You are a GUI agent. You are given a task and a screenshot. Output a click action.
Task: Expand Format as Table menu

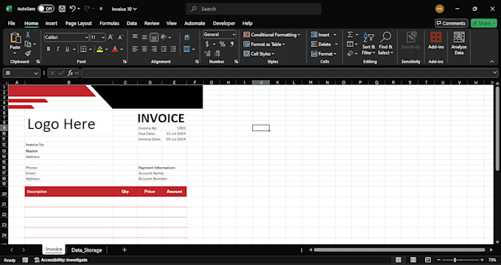click(264, 44)
